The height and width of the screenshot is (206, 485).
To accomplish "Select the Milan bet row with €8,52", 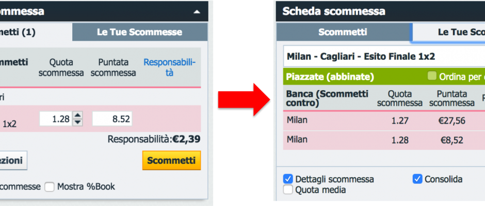I will pyautogui.click(x=382, y=140).
